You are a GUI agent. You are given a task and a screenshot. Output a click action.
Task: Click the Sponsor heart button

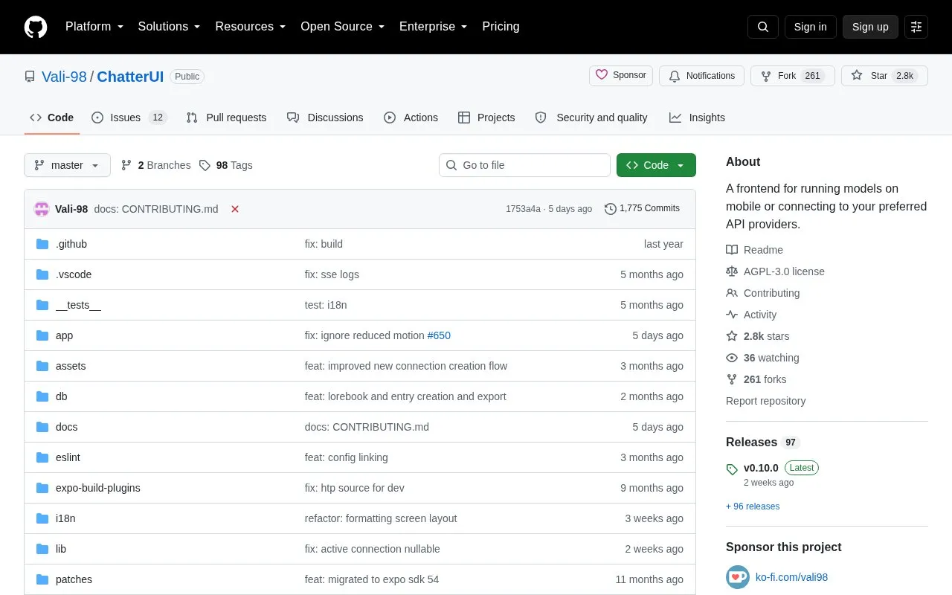621,76
